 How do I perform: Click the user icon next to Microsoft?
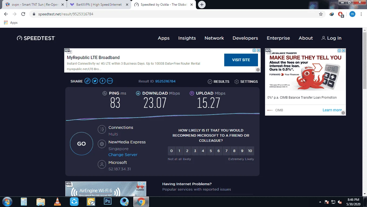[102, 164]
